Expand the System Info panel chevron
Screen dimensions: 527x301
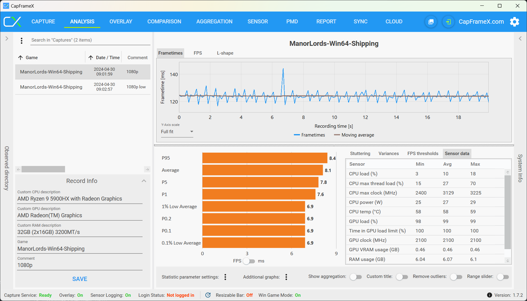click(520, 39)
